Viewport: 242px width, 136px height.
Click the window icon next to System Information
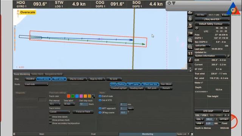coord(228,56)
